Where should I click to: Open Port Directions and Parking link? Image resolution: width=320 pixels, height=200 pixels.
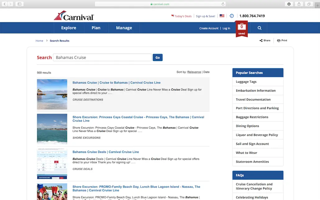pyautogui.click(x=258, y=108)
